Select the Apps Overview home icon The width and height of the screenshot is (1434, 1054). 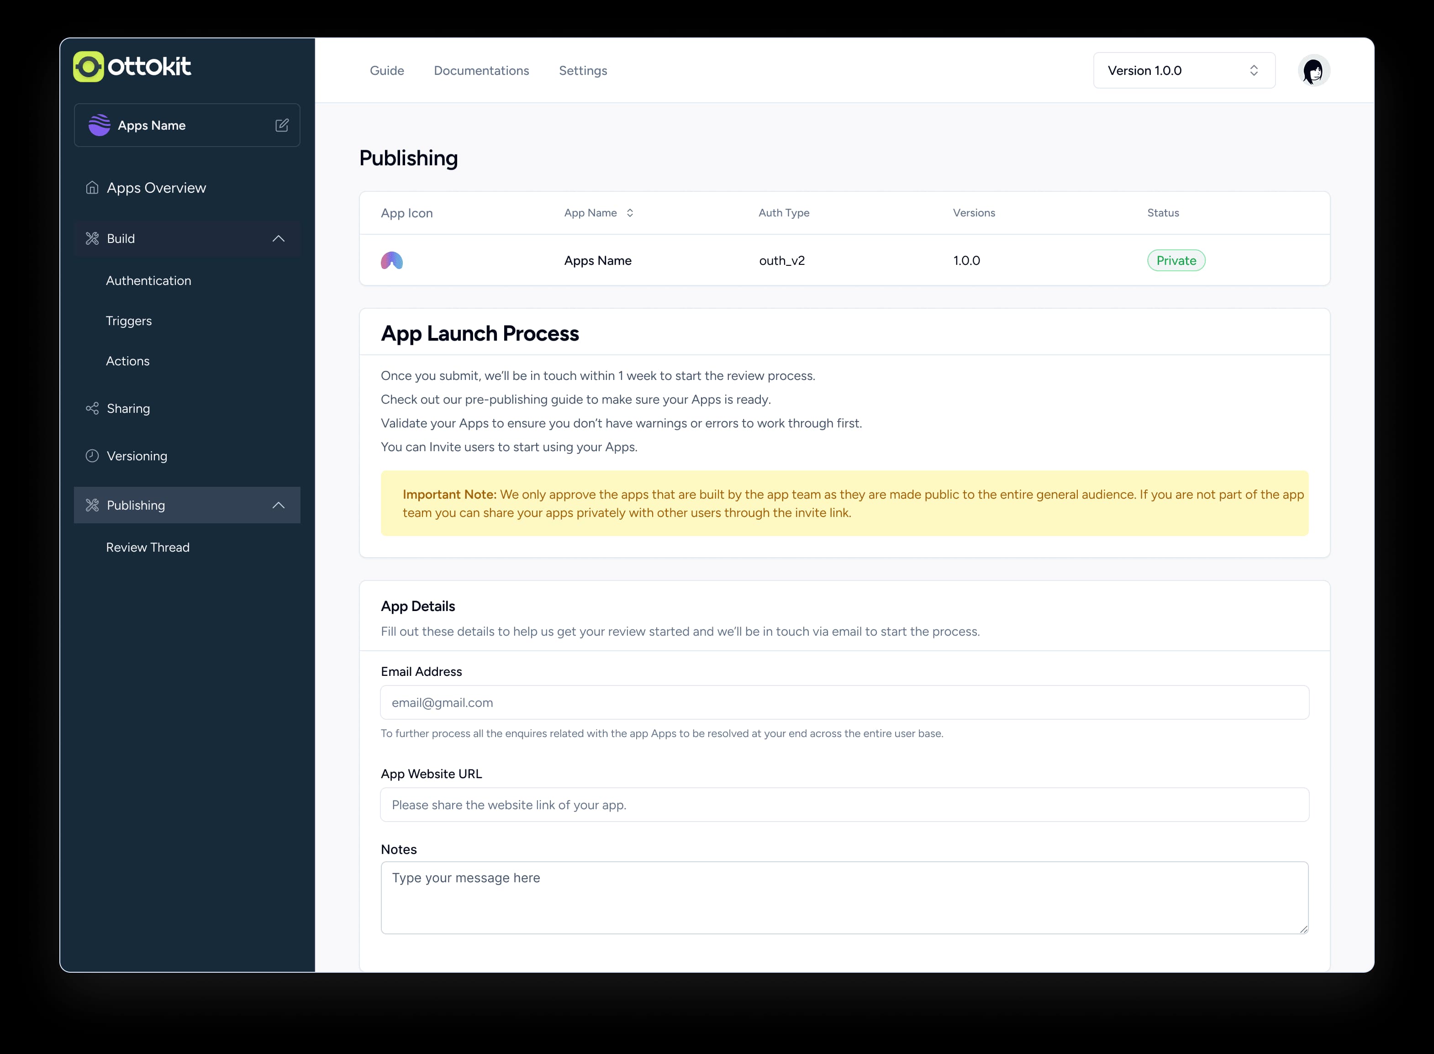[x=92, y=187]
